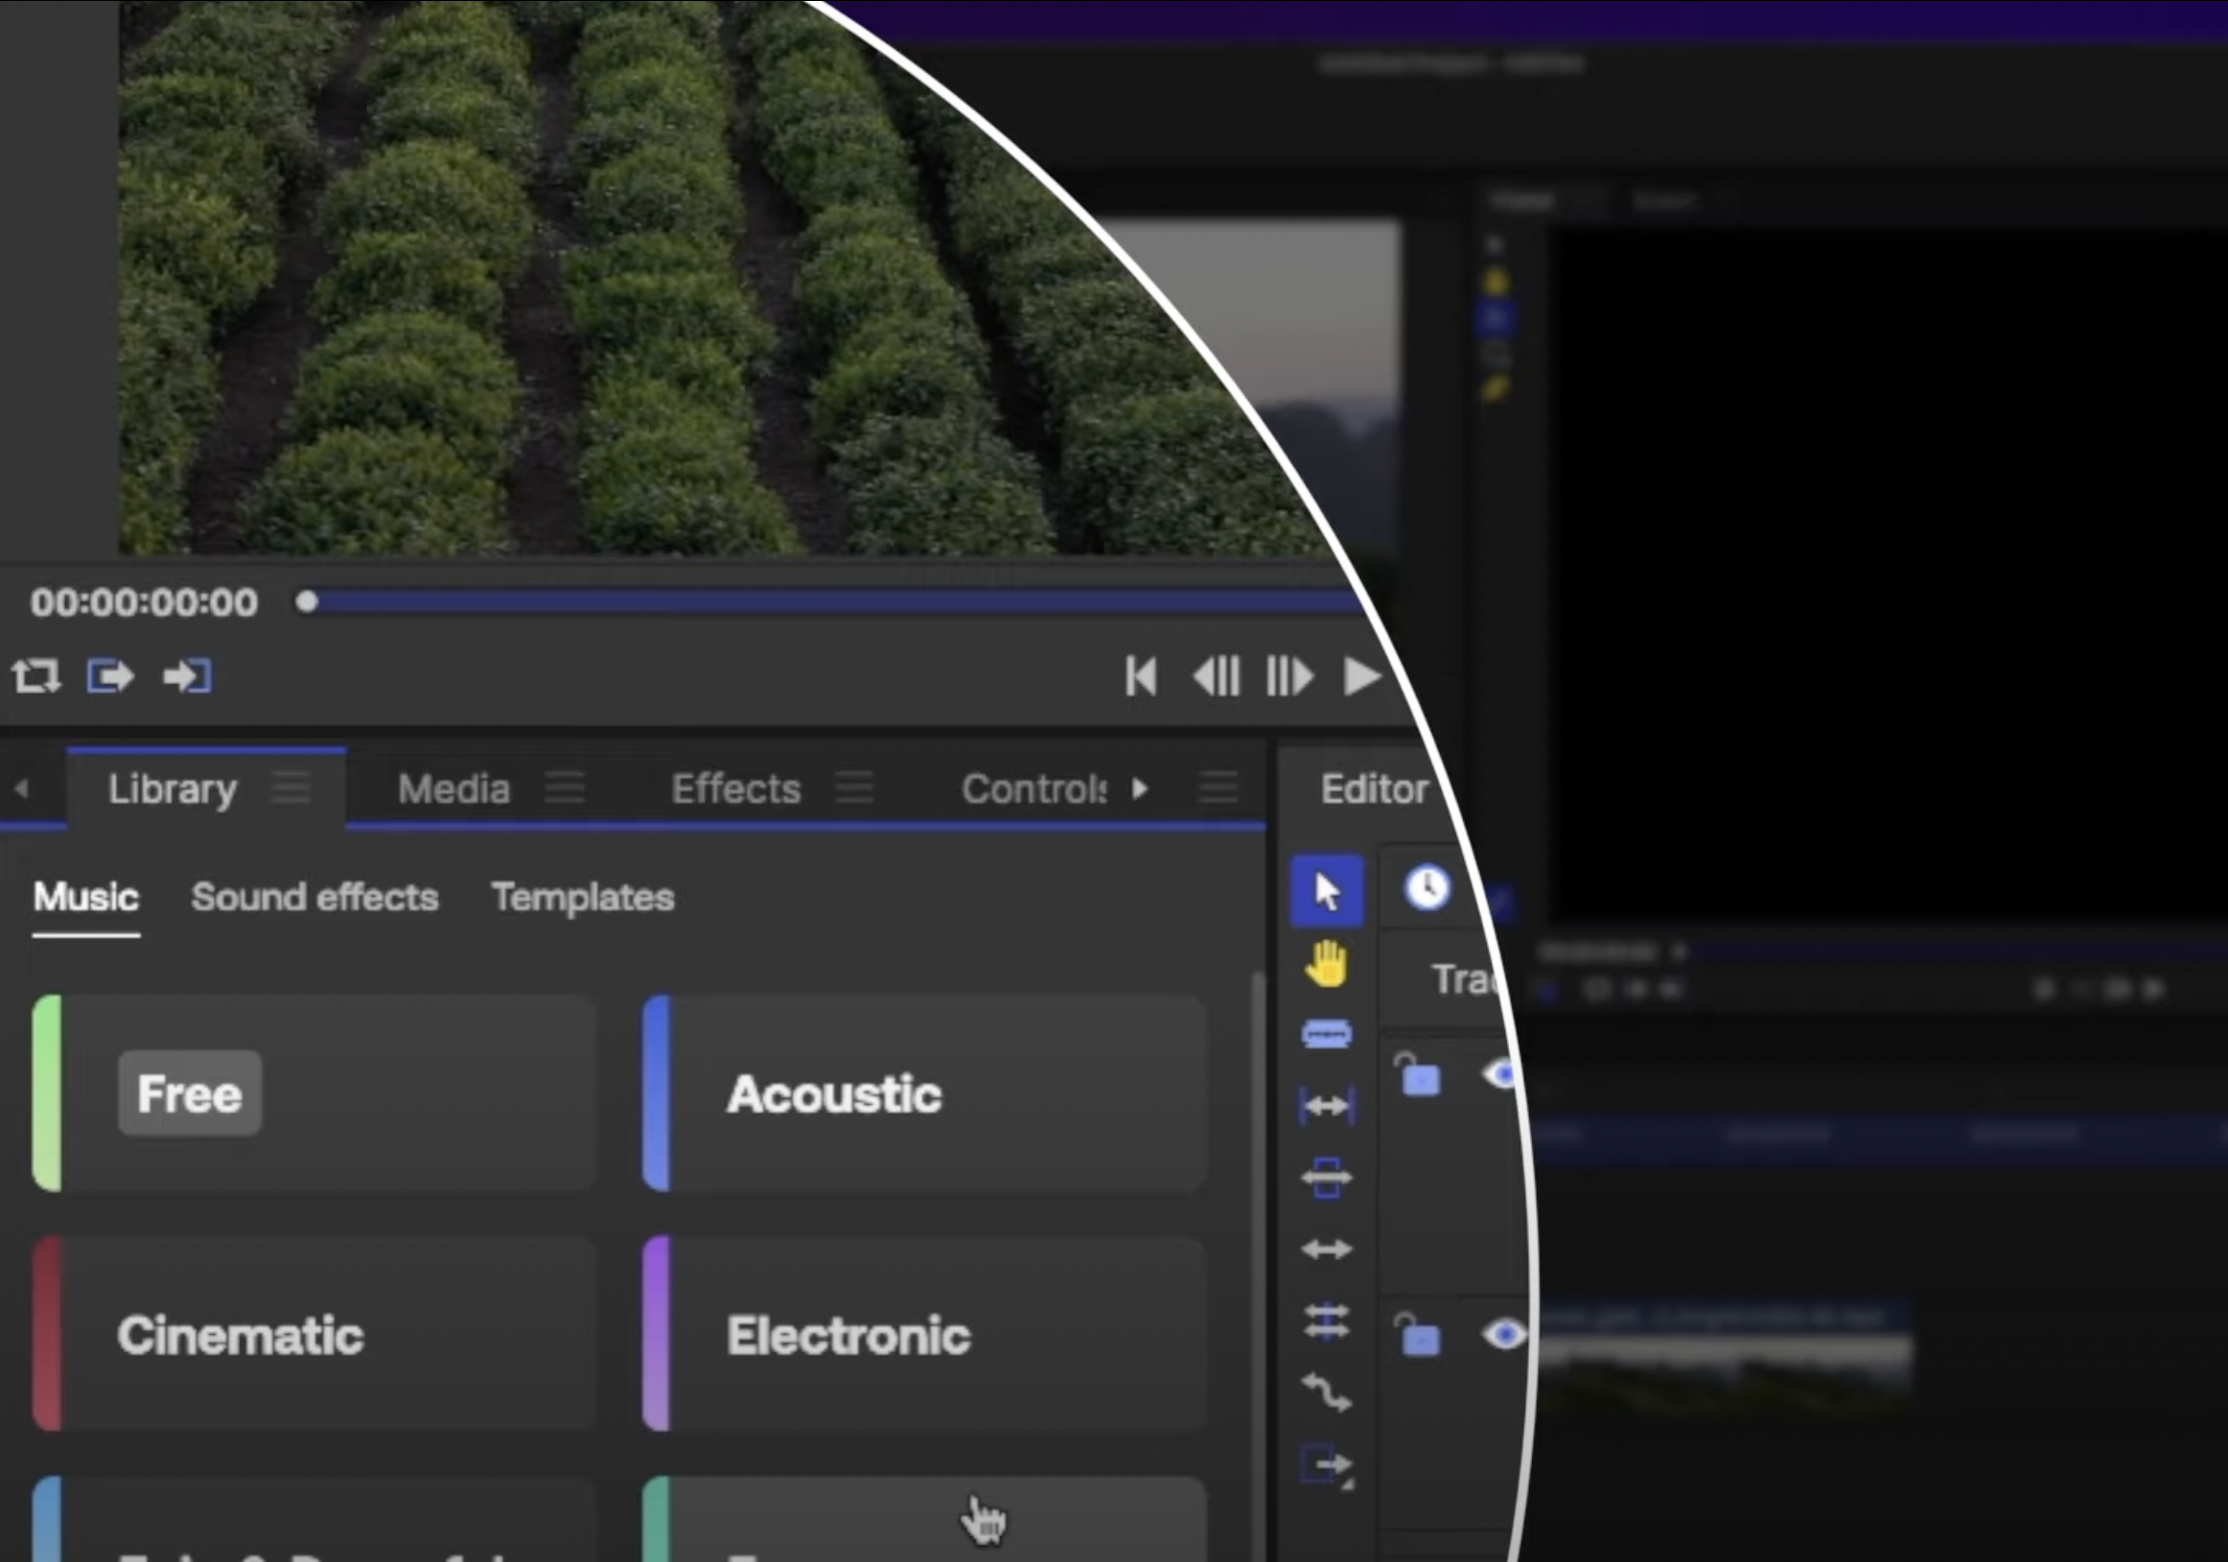Switch to the Effects tab

(735, 789)
